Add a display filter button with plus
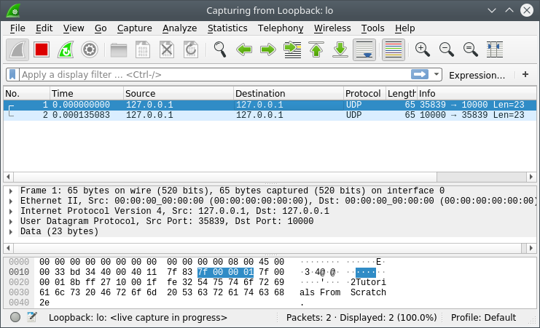 click(x=525, y=74)
